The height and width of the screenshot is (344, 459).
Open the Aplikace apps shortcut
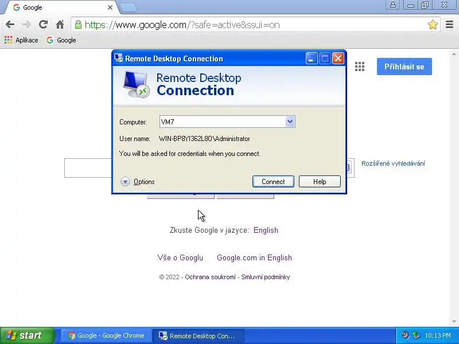click(21, 40)
